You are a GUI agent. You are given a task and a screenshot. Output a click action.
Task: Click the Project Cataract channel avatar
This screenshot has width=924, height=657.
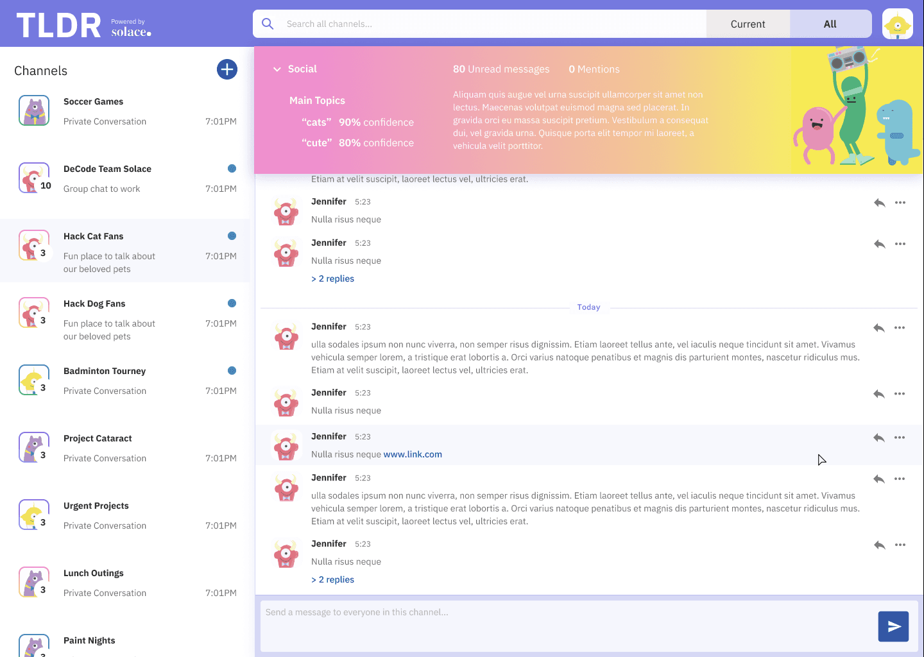(x=34, y=447)
